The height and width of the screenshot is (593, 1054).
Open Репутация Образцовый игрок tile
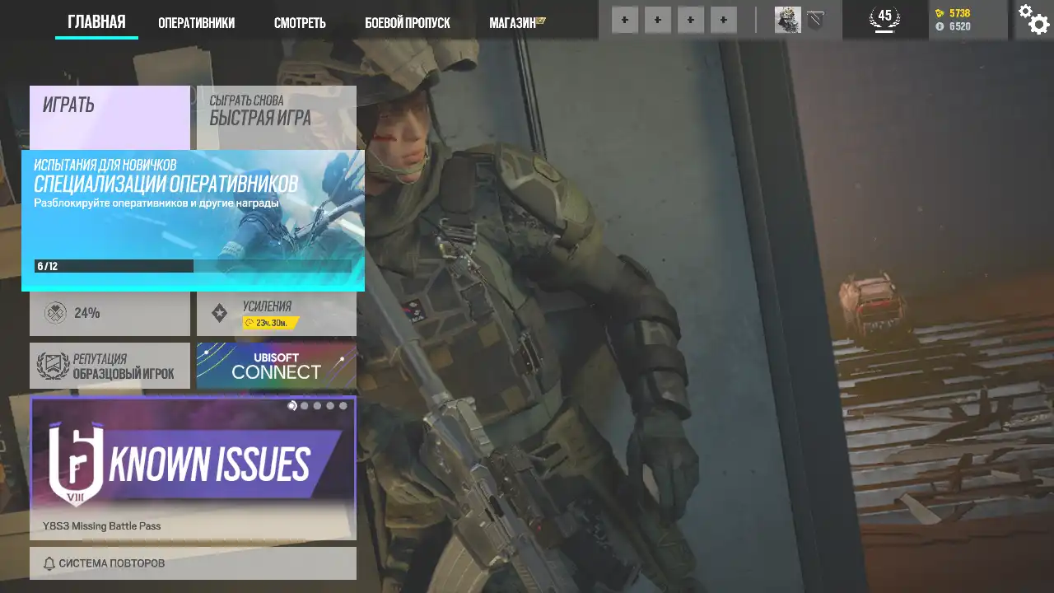coord(110,366)
